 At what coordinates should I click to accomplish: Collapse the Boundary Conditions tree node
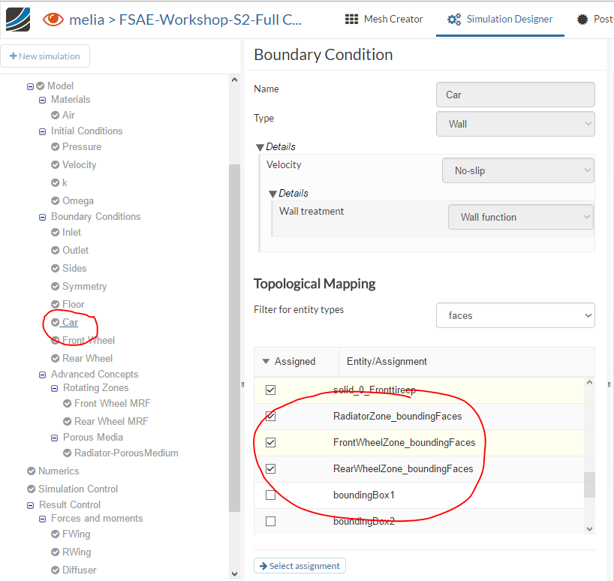pyautogui.click(x=43, y=217)
